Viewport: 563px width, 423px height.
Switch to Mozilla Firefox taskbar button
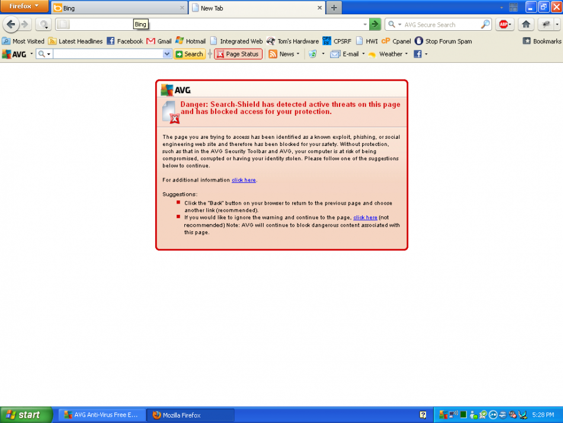(x=190, y=415)
